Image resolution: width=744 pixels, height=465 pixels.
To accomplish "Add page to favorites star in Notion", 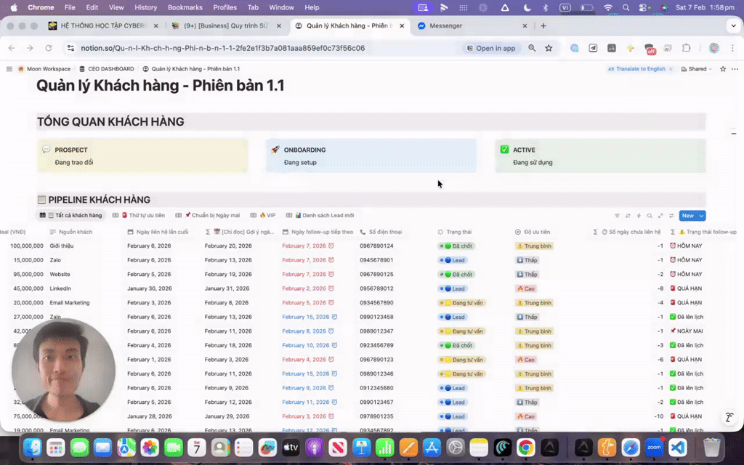I will click(x=723, y=69).
